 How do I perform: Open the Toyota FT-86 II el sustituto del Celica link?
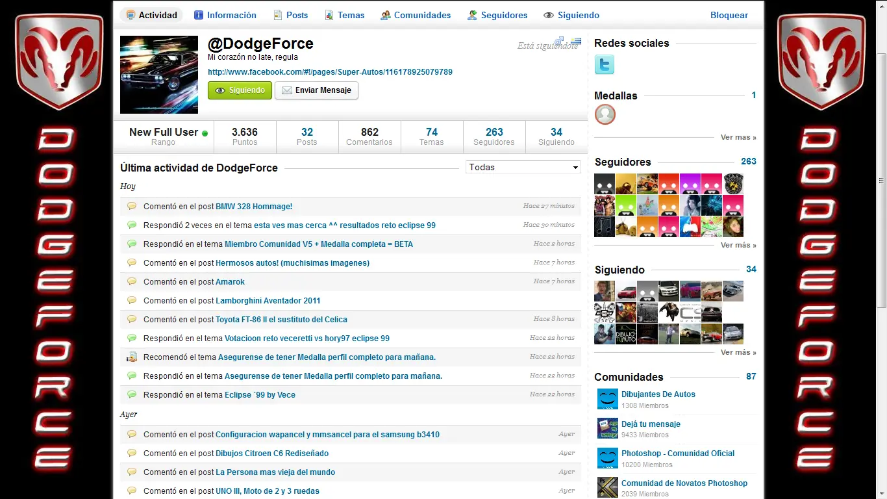(281, 320)
